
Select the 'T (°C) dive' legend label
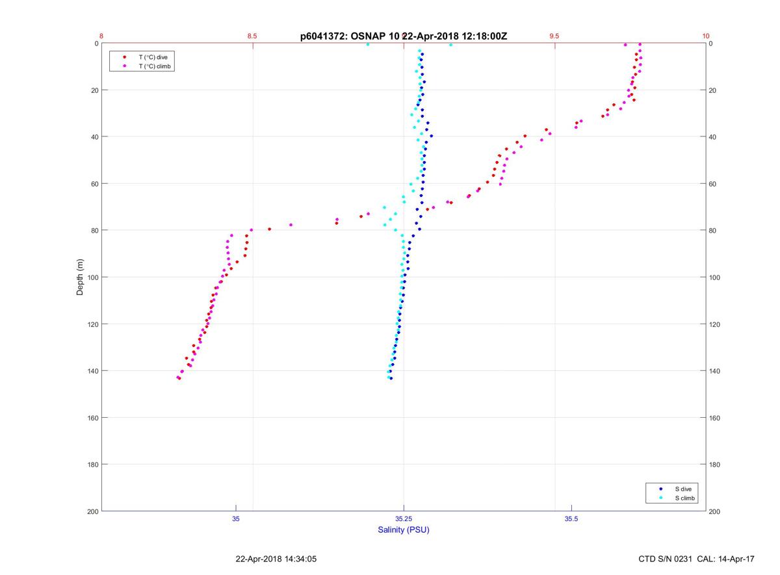[x=153, y=57]
